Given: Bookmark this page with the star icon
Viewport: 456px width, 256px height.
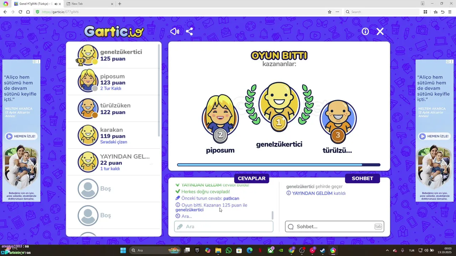Looking at the screenshot, I should [330, 12].
